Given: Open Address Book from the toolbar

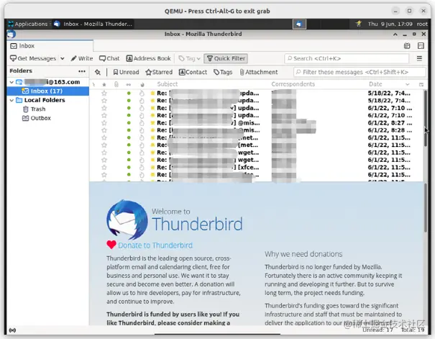Looking at the screenshot, I should (x=148, y=58).
